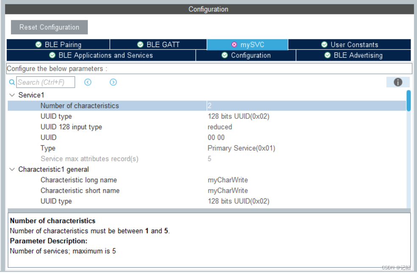417x274 pixels.
Task: Select the 'UUID 128 input type' label
Action: [71, 127]
